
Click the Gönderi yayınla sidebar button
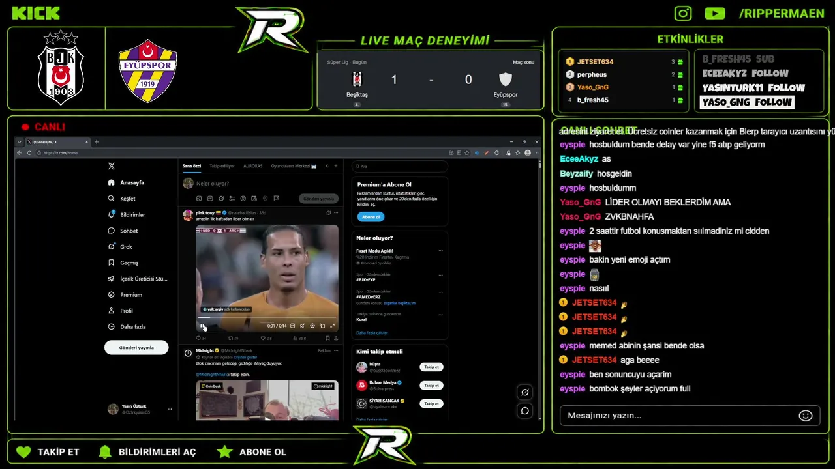coord(136,348)
